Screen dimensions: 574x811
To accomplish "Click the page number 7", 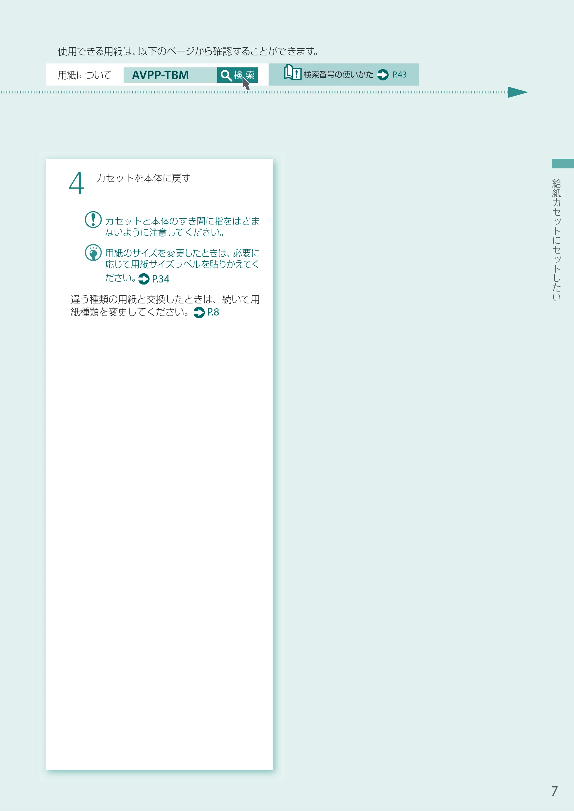I will tap(554, 791).
